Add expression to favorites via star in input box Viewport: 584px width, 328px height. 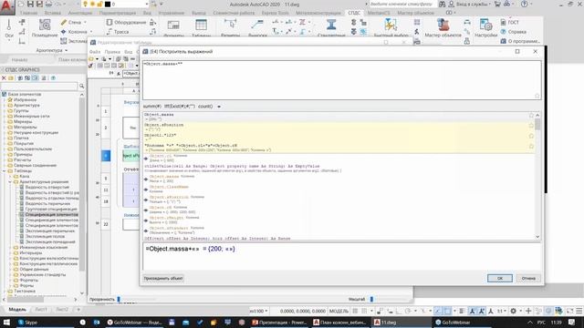click(x=537, y=96)
